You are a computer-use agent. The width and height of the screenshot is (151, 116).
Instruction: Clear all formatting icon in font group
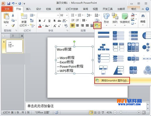(66, 25)
